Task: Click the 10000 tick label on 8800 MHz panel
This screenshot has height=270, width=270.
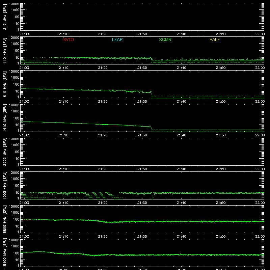Action: coord(14,207)
